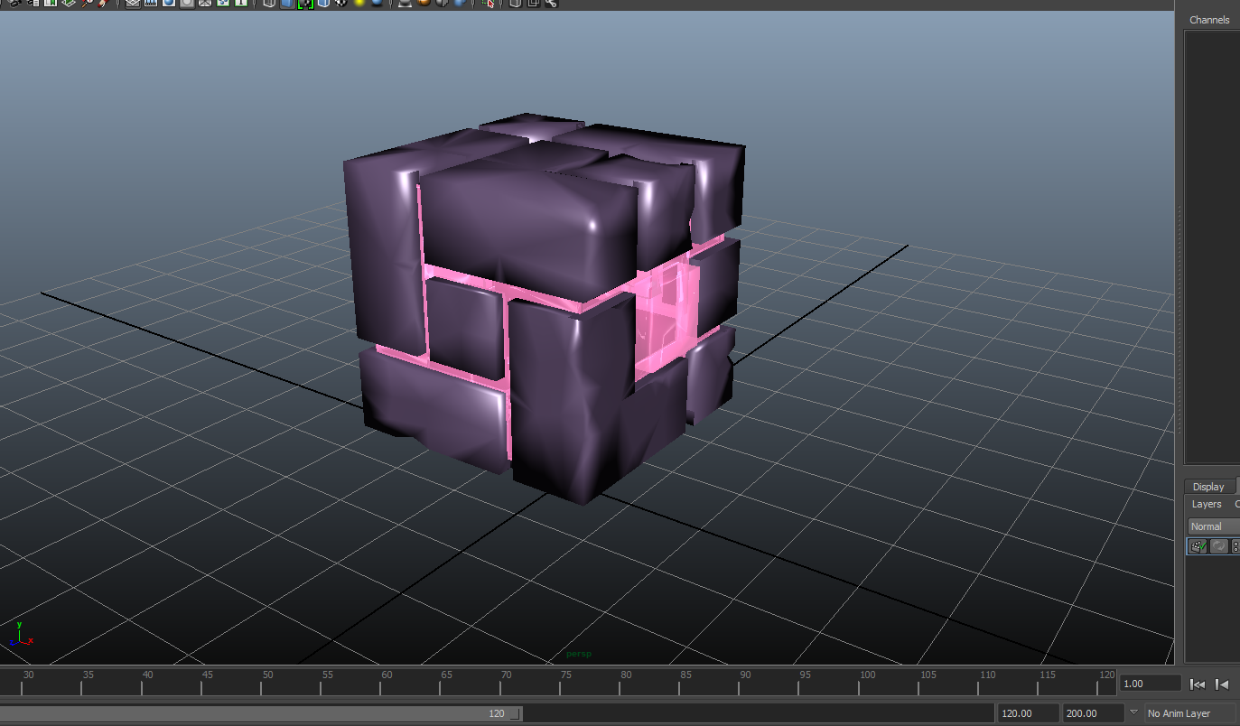This screenshot has height=726, width=1240.
Task: Enable smooth shade all cube icon
Action: click(287, 3)
